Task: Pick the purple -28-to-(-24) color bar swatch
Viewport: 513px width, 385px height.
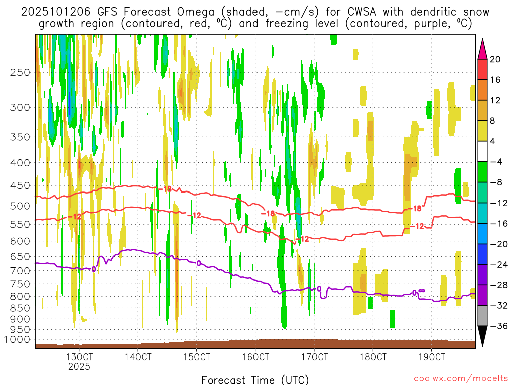Action: [x=482, y=275]
